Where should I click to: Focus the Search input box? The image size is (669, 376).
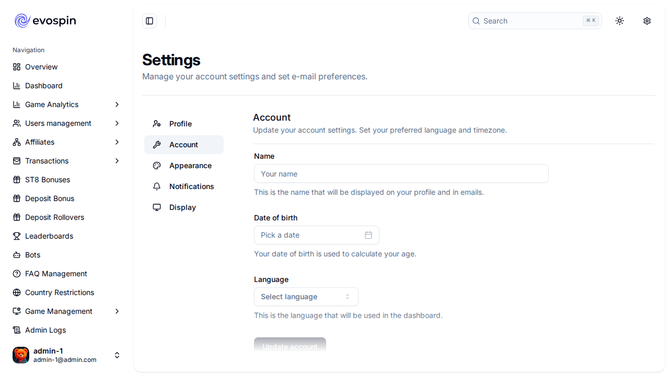tap(535, 21)
